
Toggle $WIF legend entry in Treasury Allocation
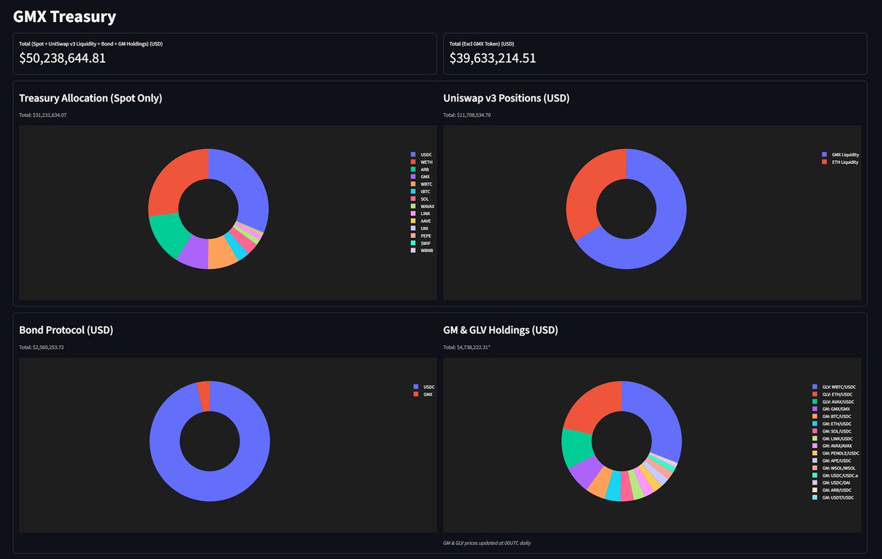click(x=421, y=243)
